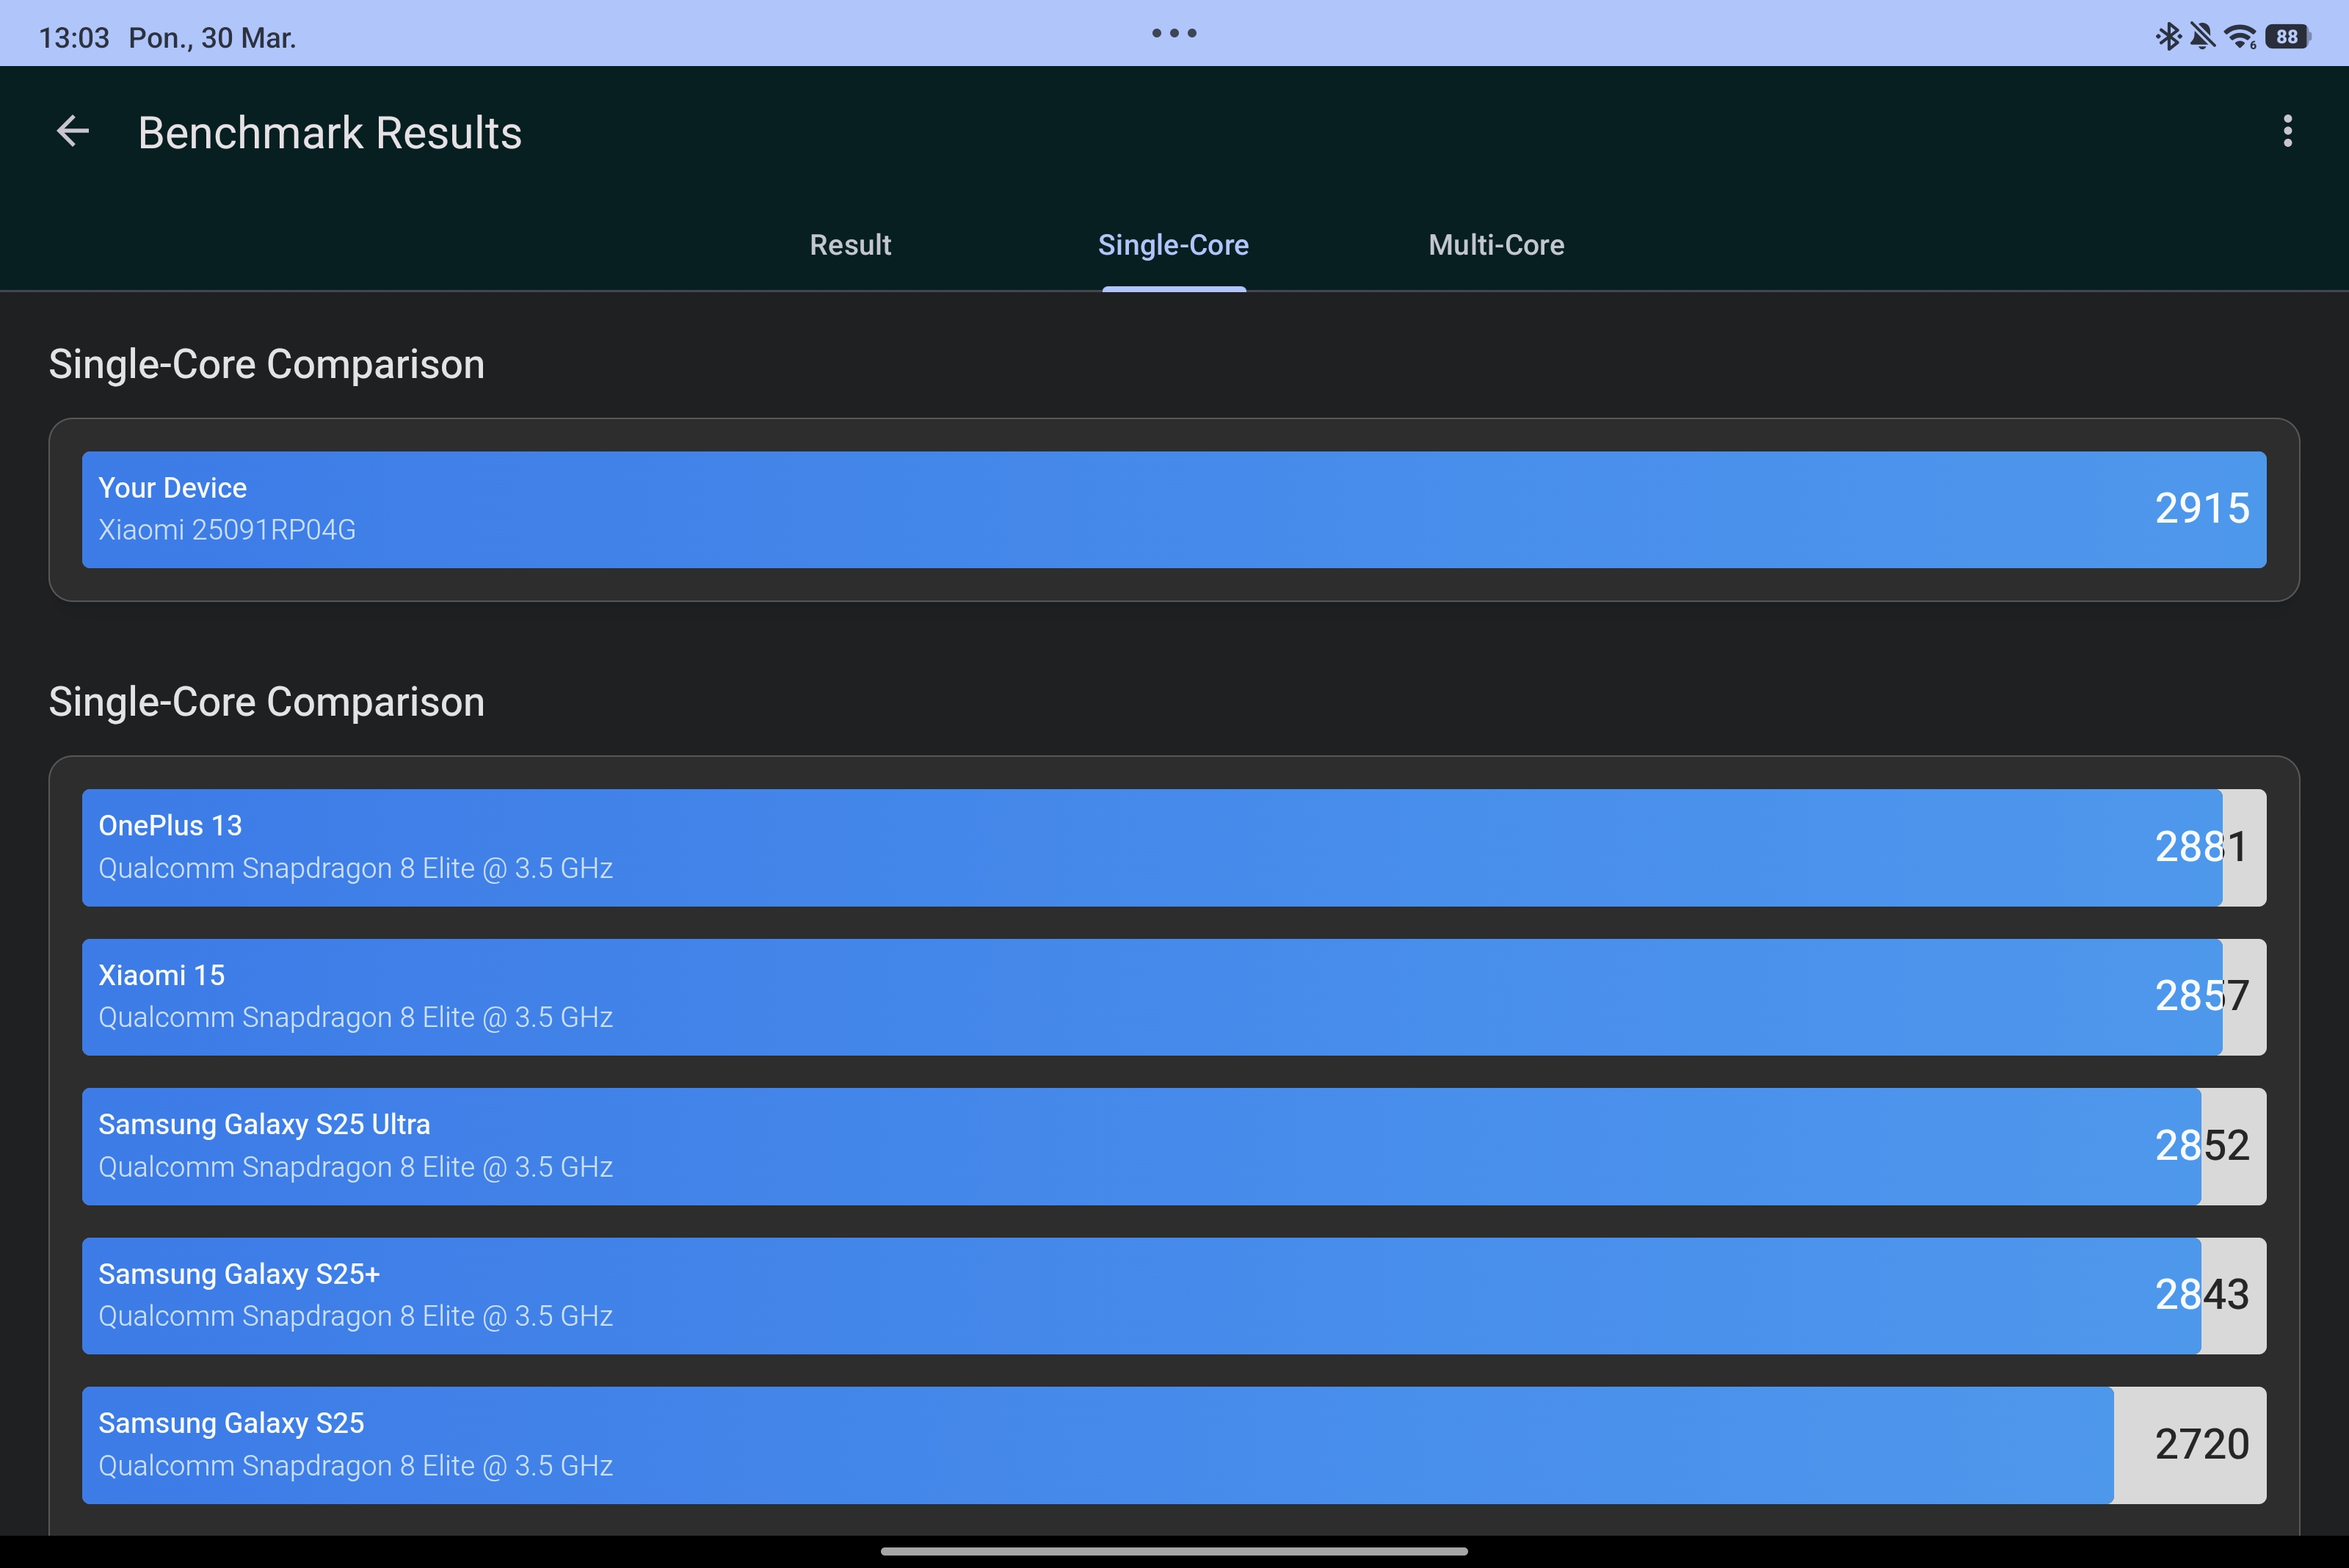Tap the Your Device Xiaomi 25091RP04G bar

1174,509
